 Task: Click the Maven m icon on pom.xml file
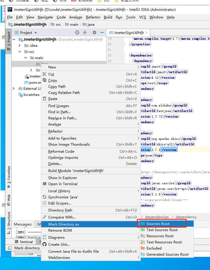[26, 82]
